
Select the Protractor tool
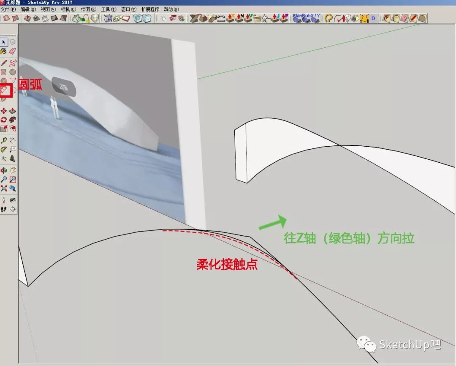click(4, 150)
